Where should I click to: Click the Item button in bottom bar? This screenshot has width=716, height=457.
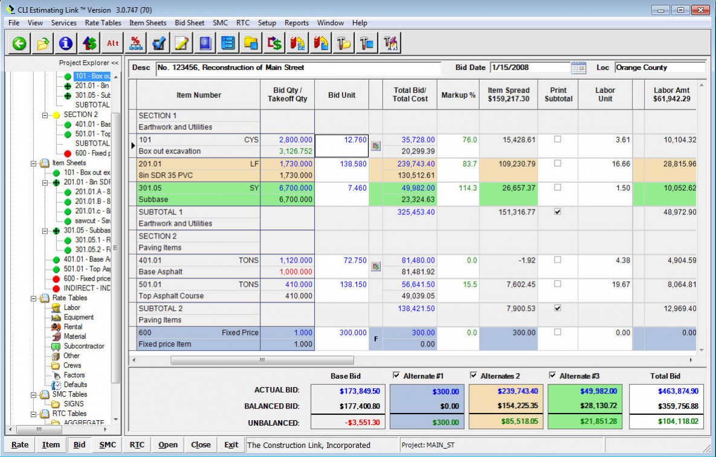[51, 445]
